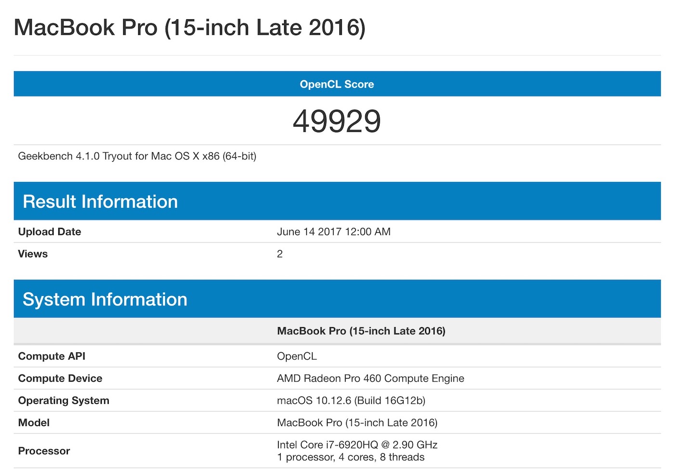Click the Model label
The image size is (674, 469).
click(x=34, y=423)
